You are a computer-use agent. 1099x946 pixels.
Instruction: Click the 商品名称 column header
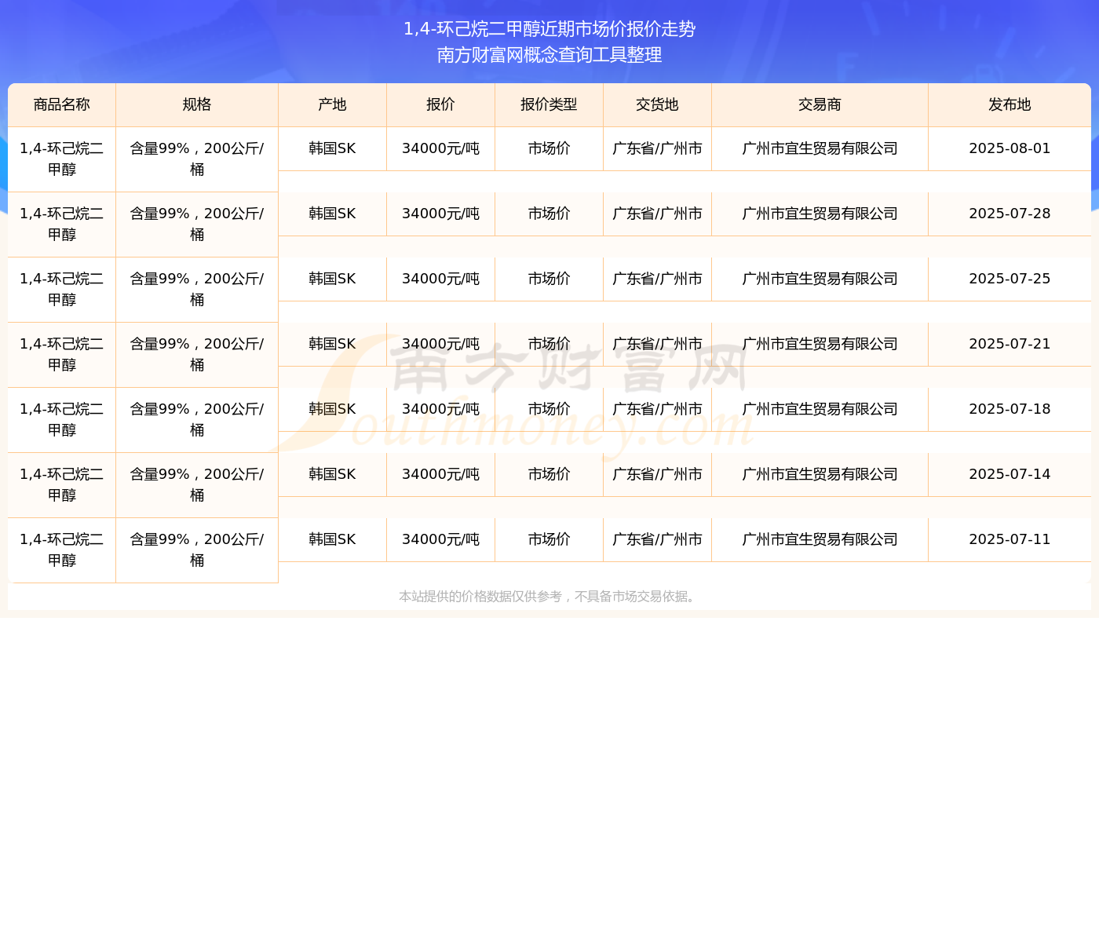tap(62, 104)
